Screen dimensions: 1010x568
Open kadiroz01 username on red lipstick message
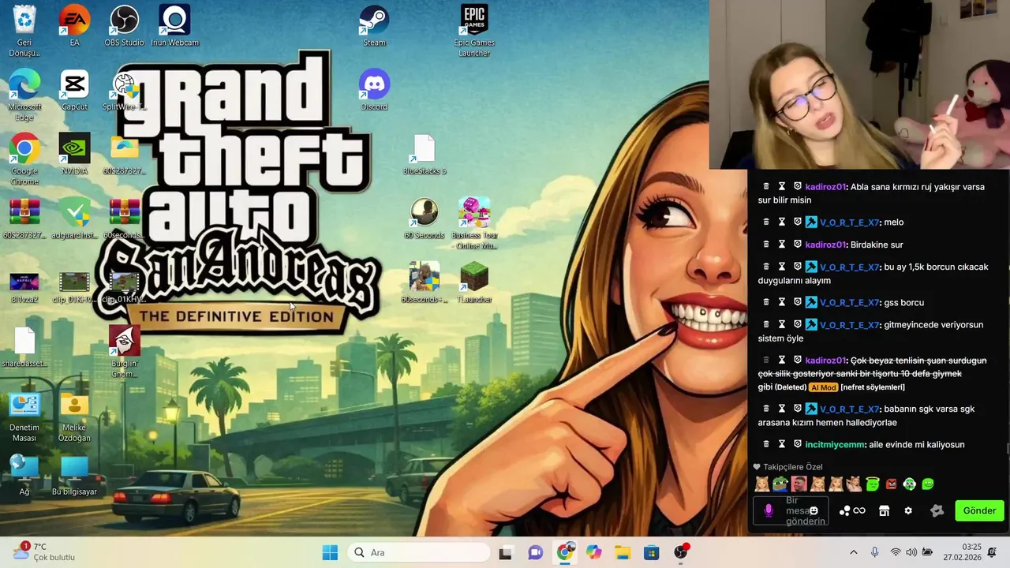(x=825, y=187)
